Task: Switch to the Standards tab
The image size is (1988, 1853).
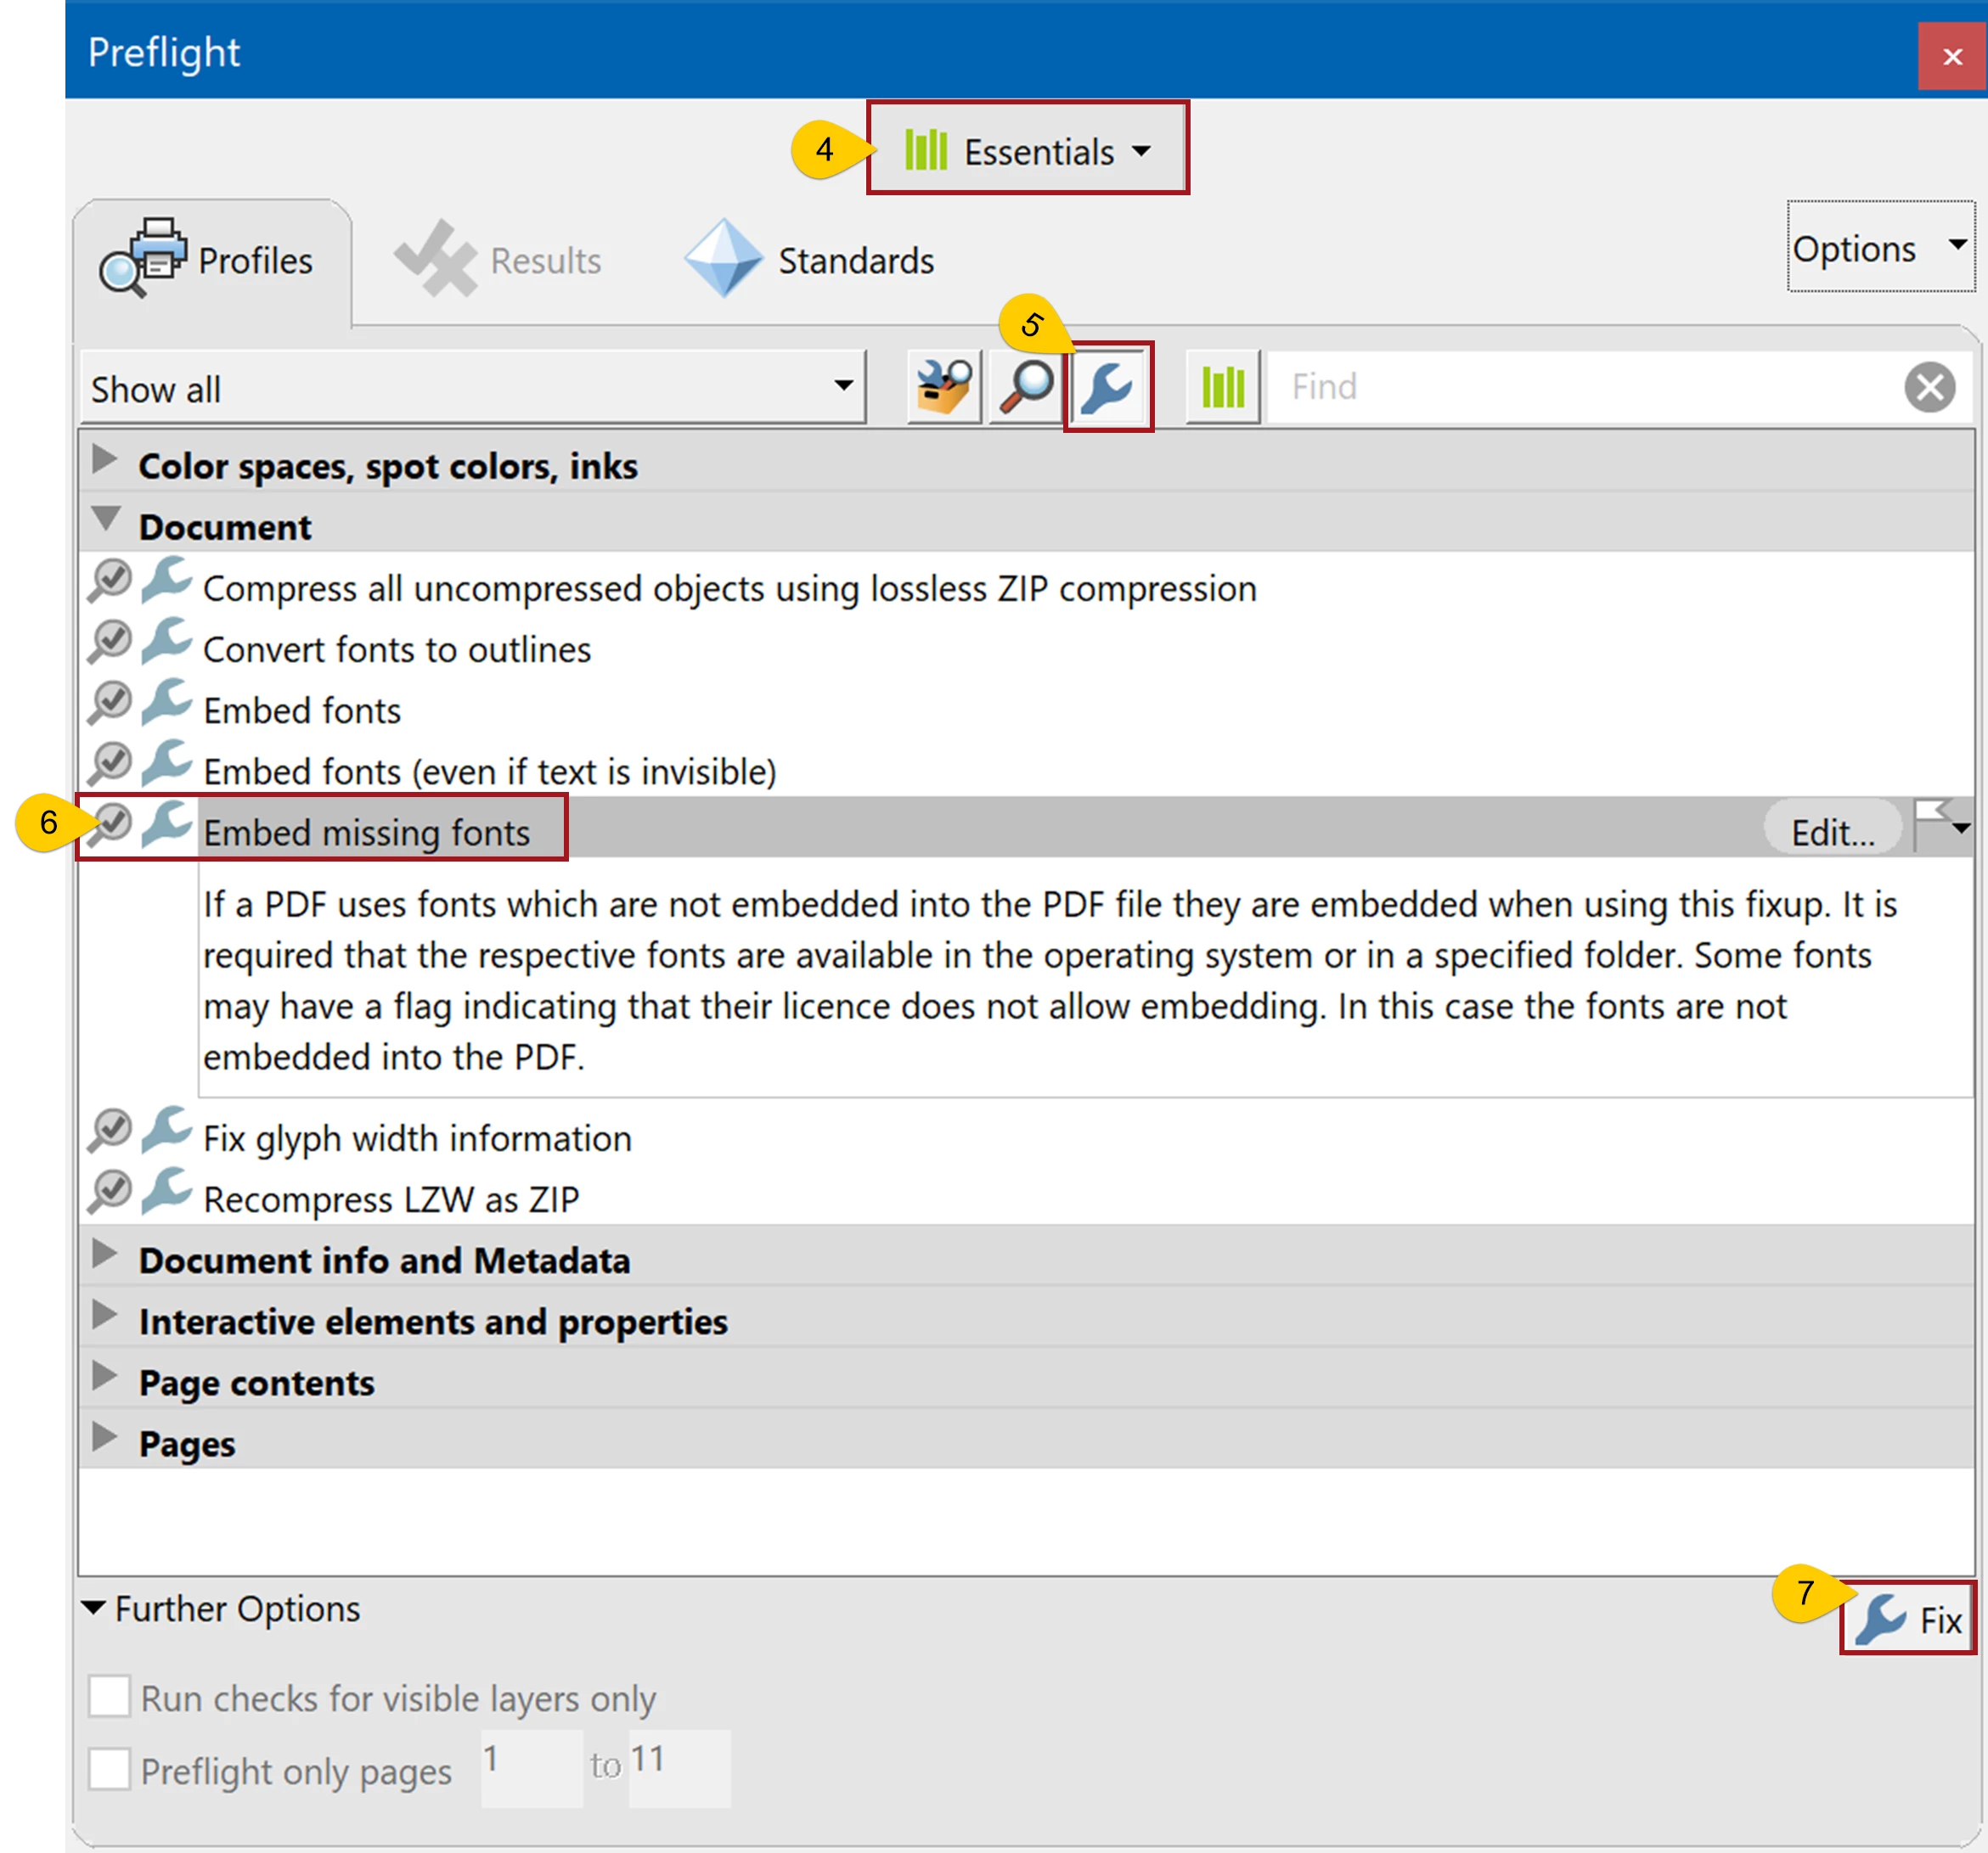Action: (810, 260)
